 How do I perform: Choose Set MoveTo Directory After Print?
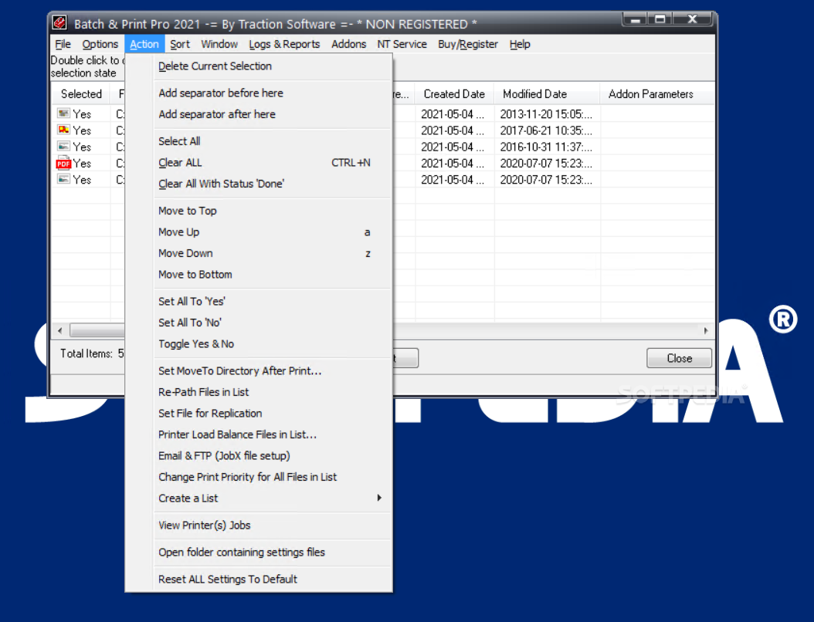pyautogui.click(x=259, y=371)
